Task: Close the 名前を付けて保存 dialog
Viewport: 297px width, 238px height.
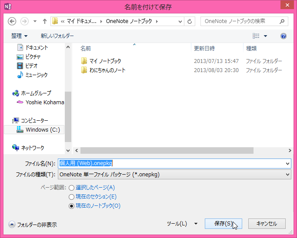Action: click(287, 5)
